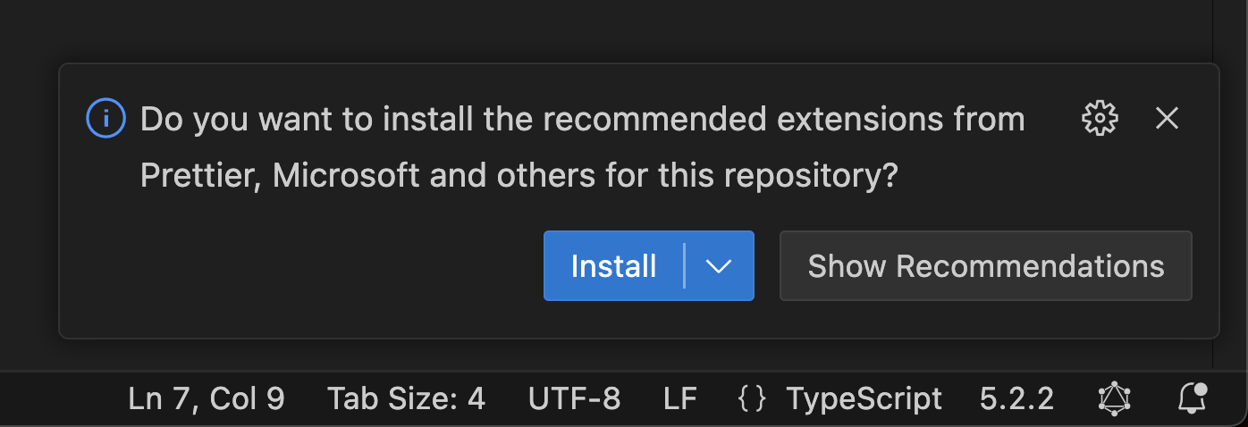This screenshot has height=427, width=1248.
Task: Click the Show Recommendations button
Action: (986, 266)
